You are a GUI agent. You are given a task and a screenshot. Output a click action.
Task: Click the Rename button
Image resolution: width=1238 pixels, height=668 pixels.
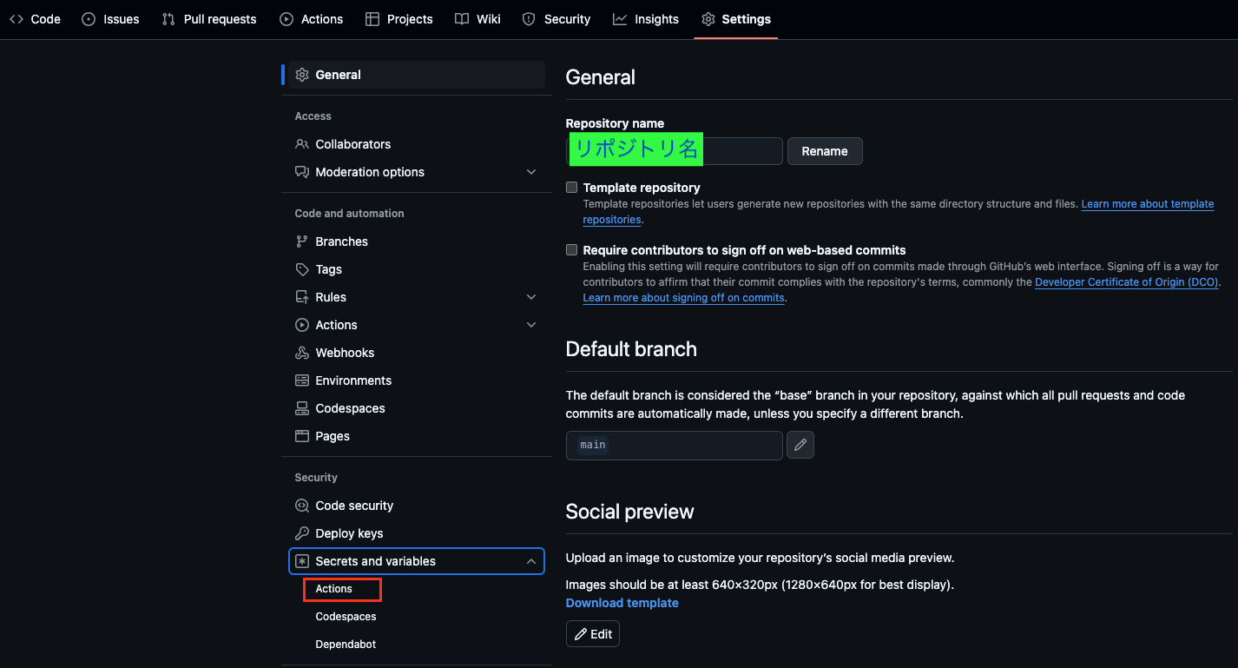pos(824,151)
